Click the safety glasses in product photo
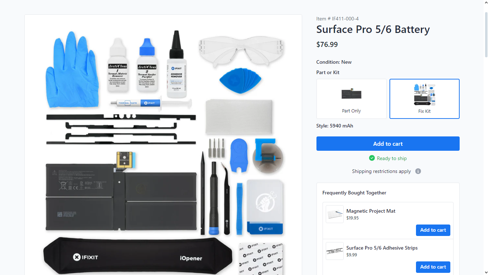 (241, 49)
